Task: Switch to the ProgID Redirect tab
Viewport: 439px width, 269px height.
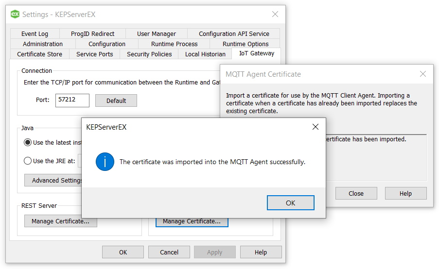Action: [92, 34]
